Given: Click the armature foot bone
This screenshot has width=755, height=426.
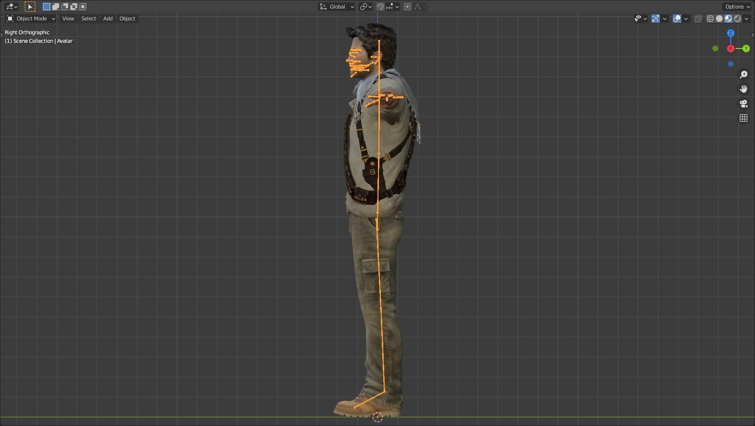Looking at the screenshot, I should 369,400.
